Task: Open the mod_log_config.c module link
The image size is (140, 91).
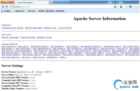Action: click(57, 53)
